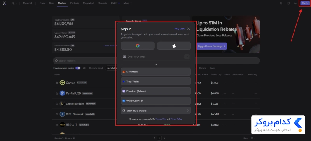Select the Gaming filter
Screen dimensions: 311x141
tap(203, 68)
